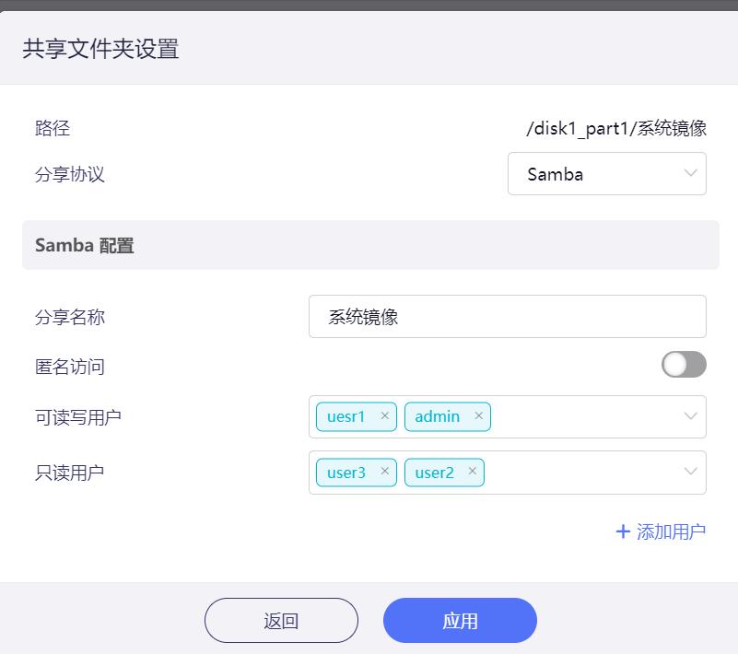Remove user2 from 只读用户 with the × icon
738x654 pixels.
472,472
